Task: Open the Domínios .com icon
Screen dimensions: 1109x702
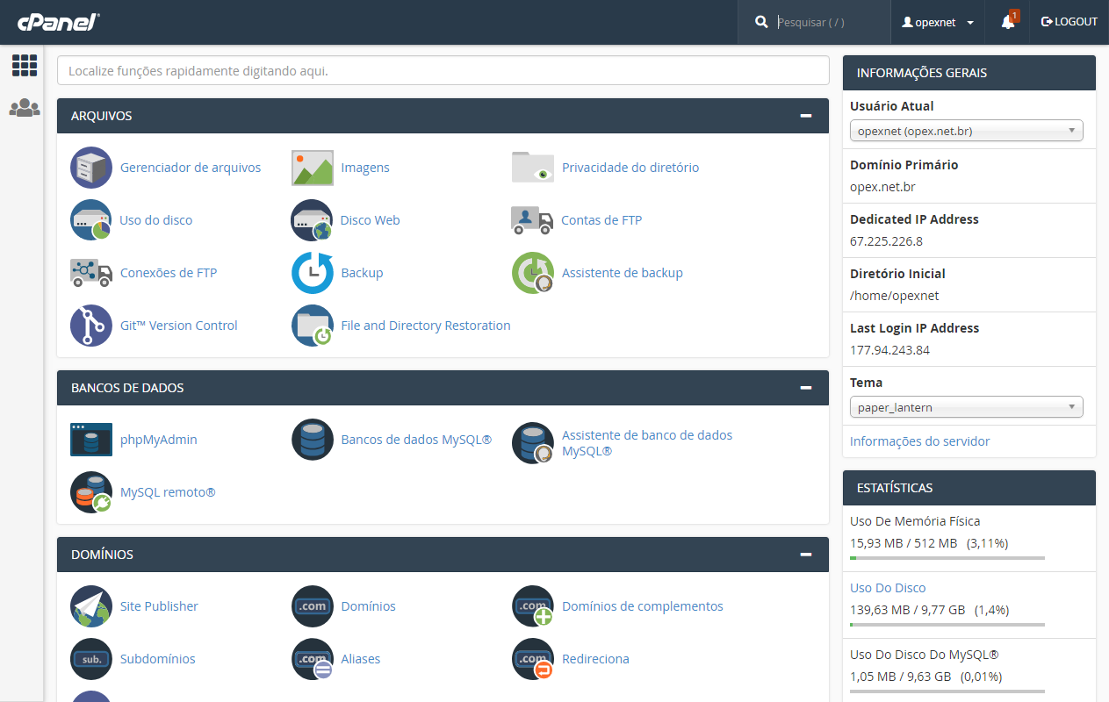Action: pos(313,606)
